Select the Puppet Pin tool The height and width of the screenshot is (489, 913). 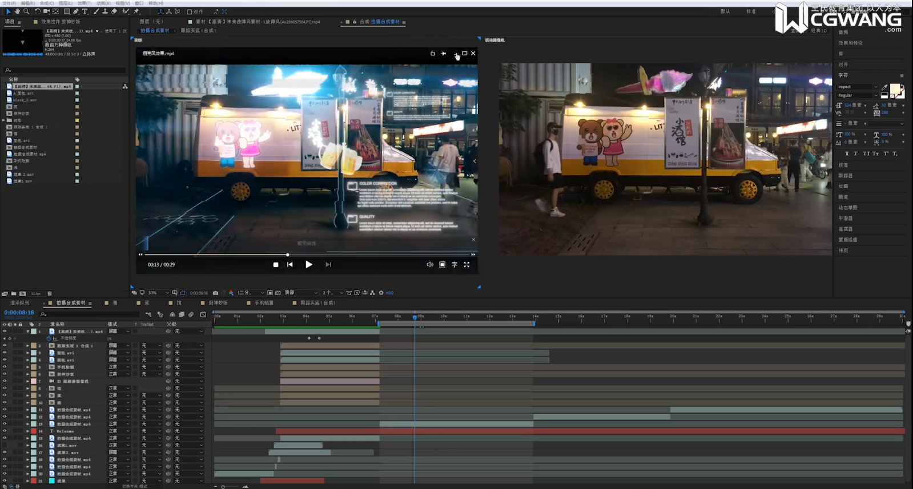coord(136,11)
